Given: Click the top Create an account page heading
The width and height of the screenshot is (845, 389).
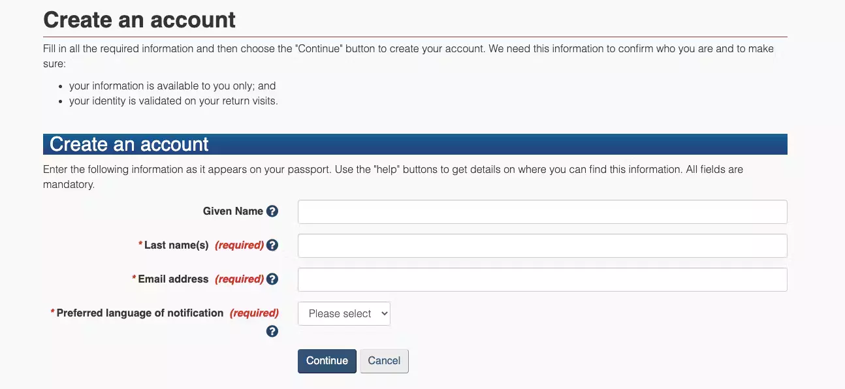Looking at the screenshot, I should point(140,20).
